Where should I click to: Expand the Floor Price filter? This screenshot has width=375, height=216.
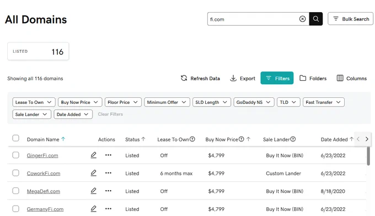(x=123, y=102)
